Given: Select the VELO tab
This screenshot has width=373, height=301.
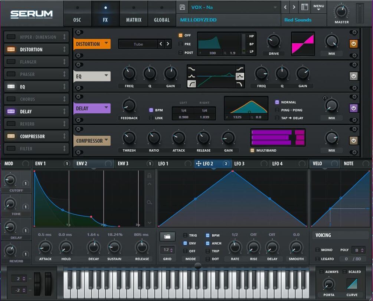Looking at the screenshot, I should click(325, 163).
